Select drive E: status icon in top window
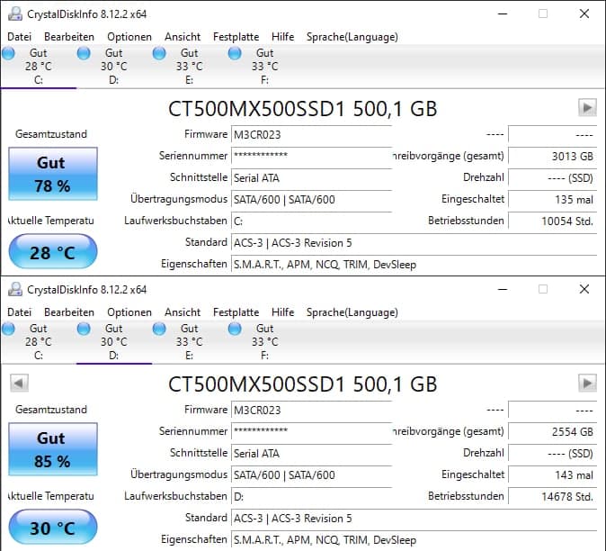 (x=159, y=53)
